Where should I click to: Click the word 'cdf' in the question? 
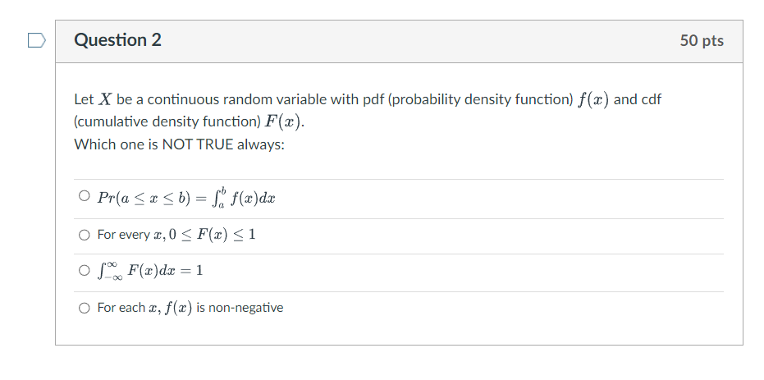coord(650,99)
